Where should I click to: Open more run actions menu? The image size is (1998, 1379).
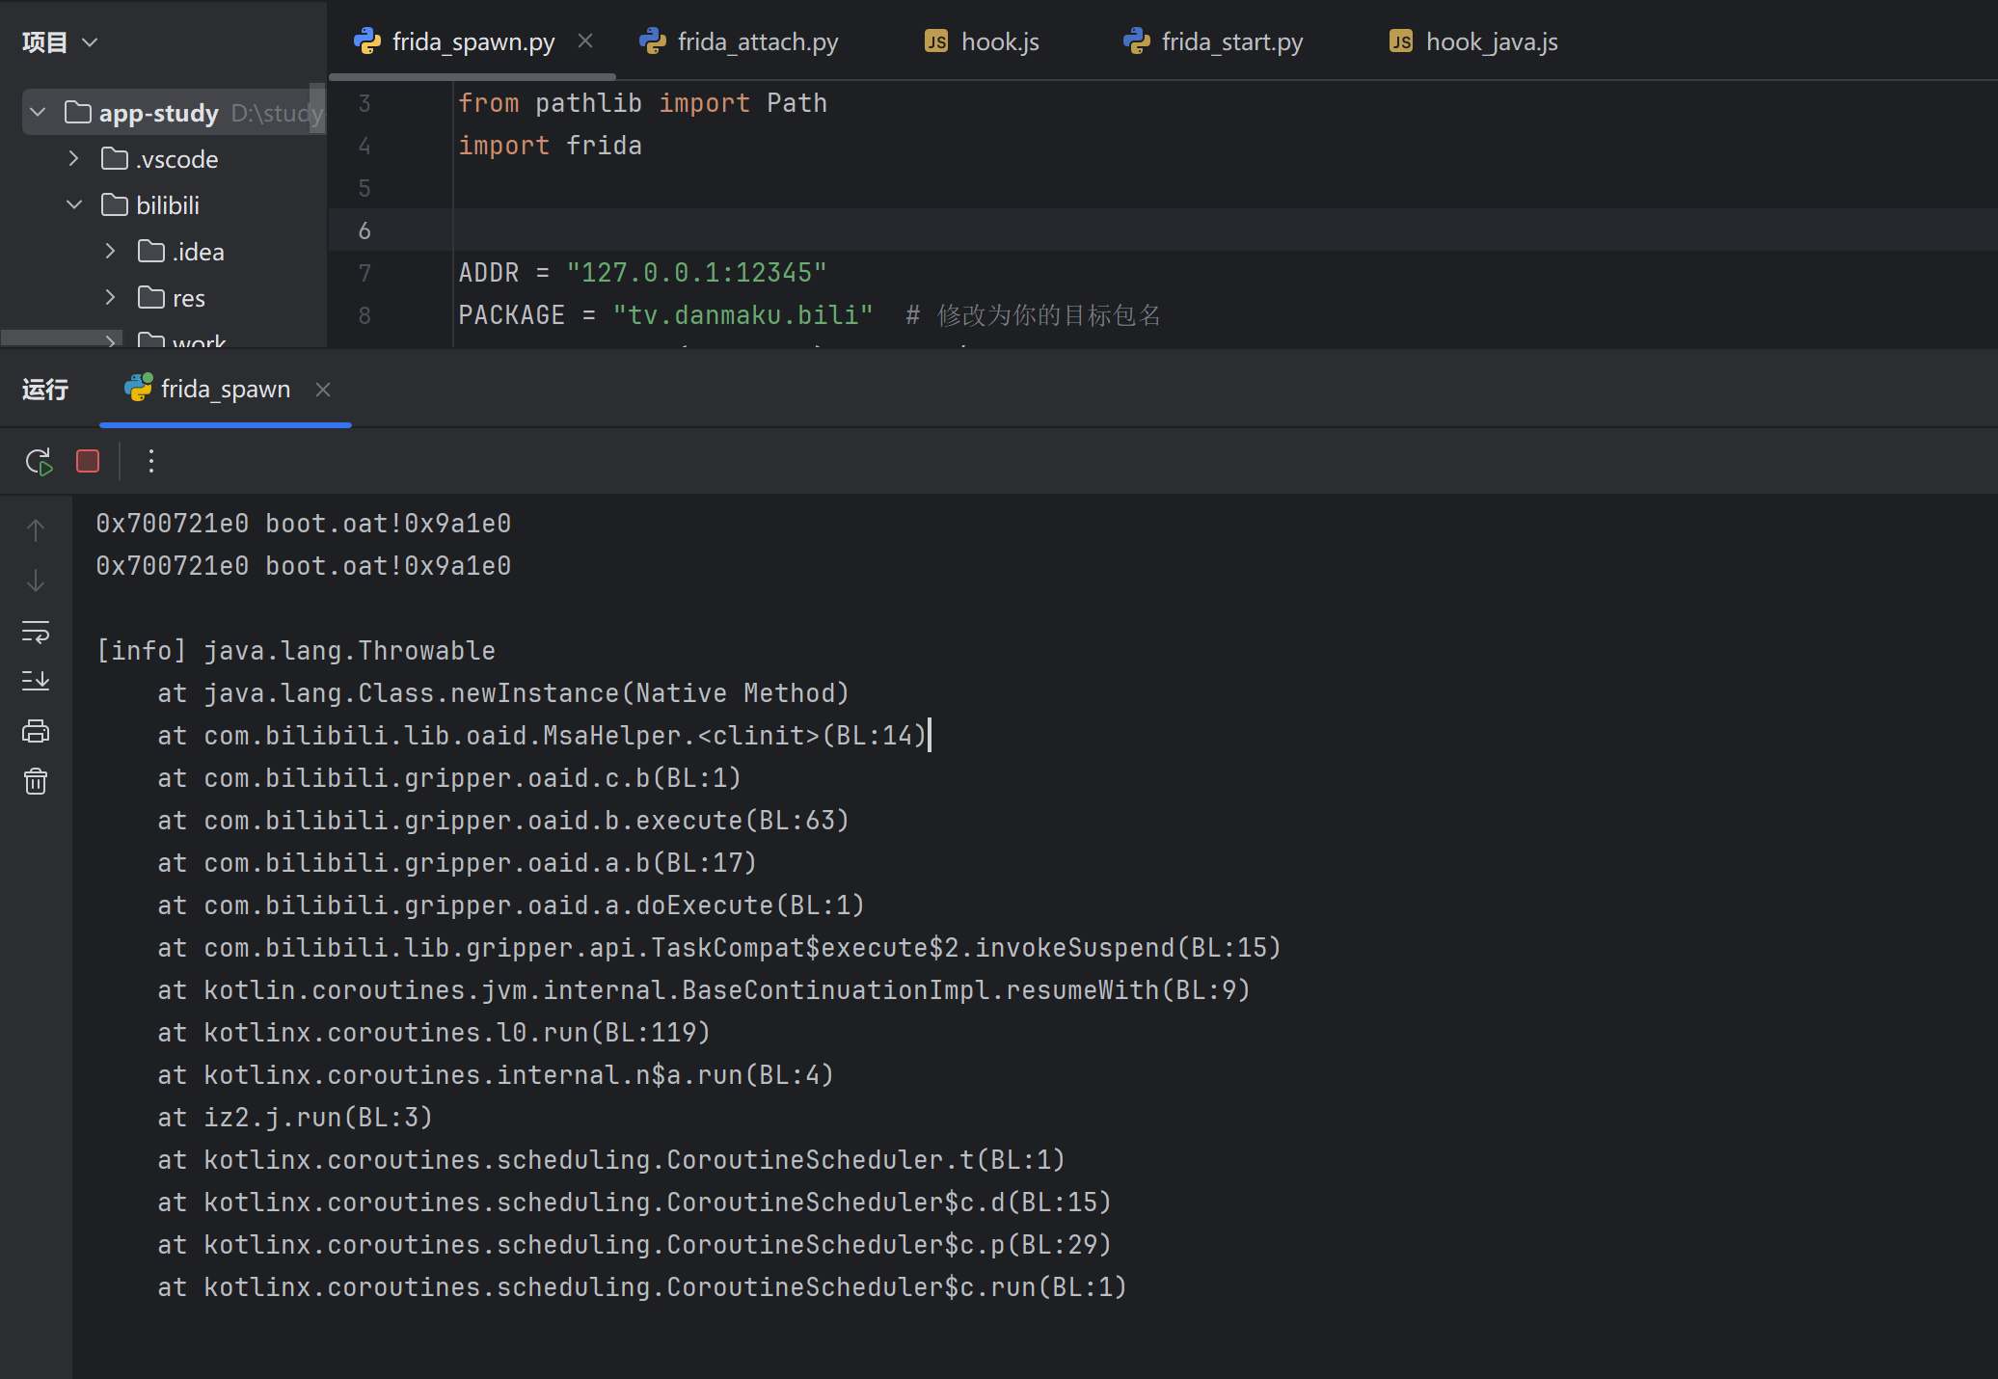(x=151, y=461)
